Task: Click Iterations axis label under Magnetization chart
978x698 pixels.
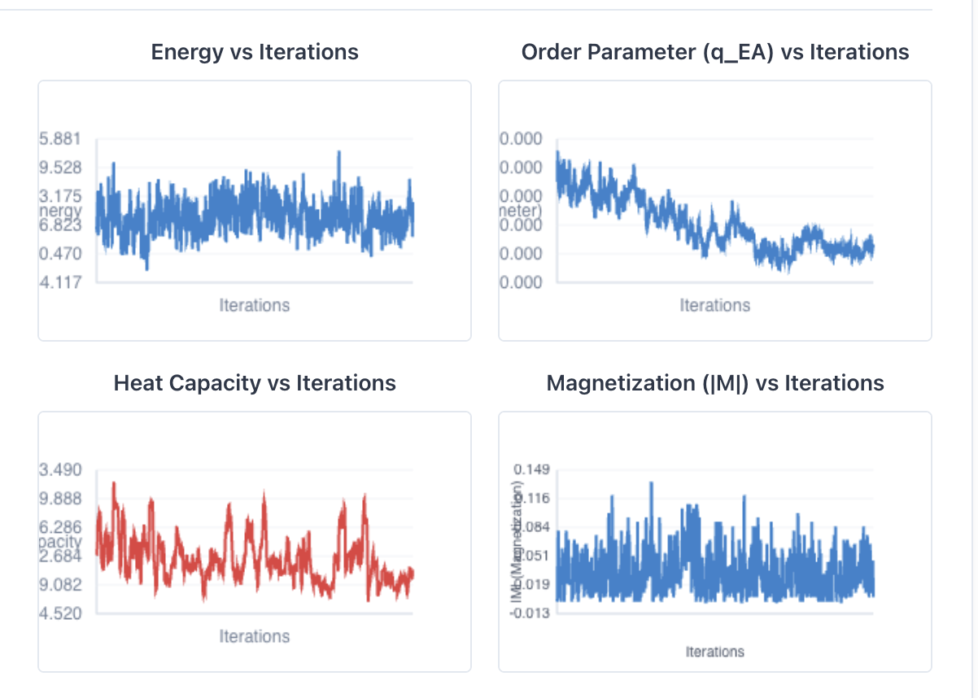Action: [715, 652]
